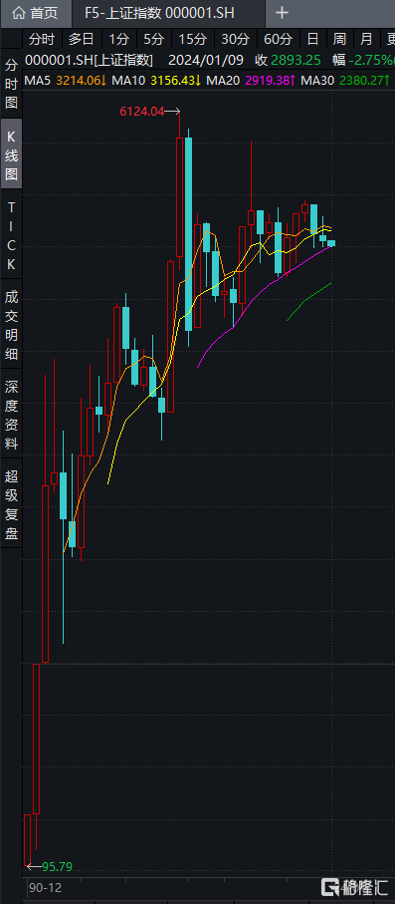Click the date 2024/01/09
This screenshot has height=904, width=395.
coord(206,61)
